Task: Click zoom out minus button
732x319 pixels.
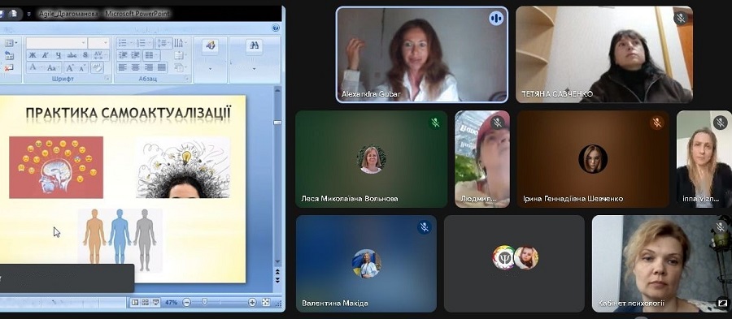Action: coord(186,302)
